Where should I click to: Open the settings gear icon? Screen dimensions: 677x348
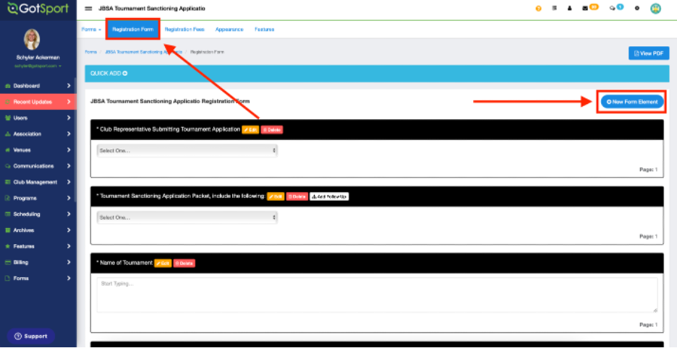pyautogui.click(x=636, y=8)
